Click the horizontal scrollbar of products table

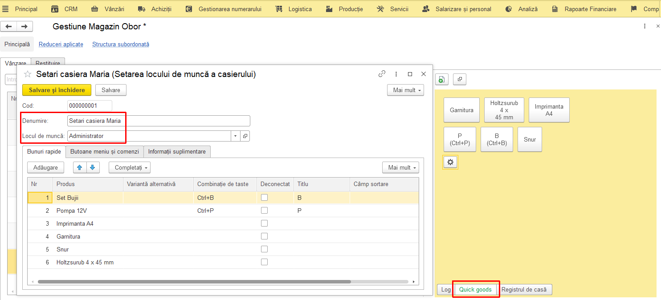click(x=194, y=282)
